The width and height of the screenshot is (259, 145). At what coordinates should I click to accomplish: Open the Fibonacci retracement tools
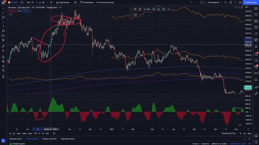click(3, 17)
